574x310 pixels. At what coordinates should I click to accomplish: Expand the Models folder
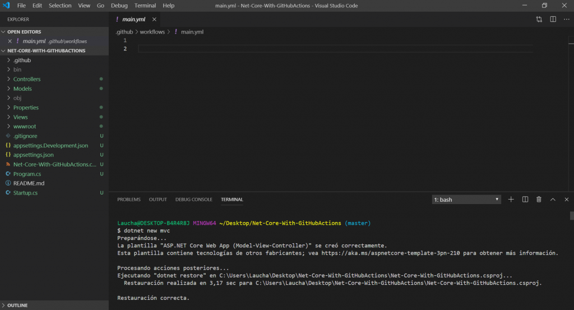8,89
